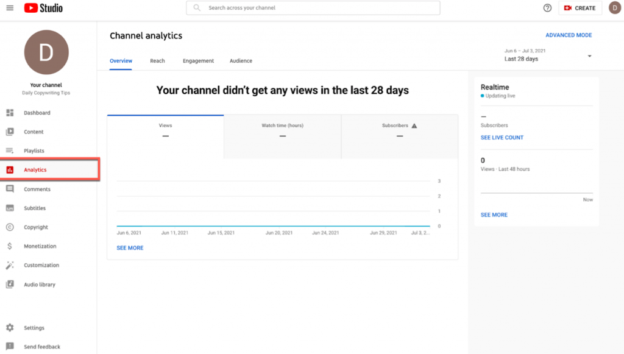Click the warning triangle next to Subscribers
The height and width of the screenshot is (354, 624).
[414, 126]
